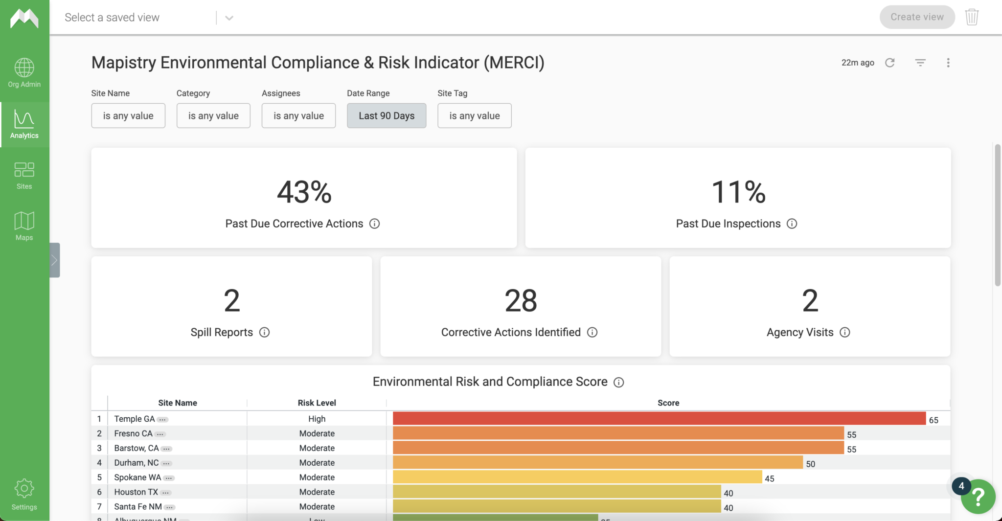Open Houston TX row ellipsis menu
This screenshot has width=1002, height=521.
point(165,493)
